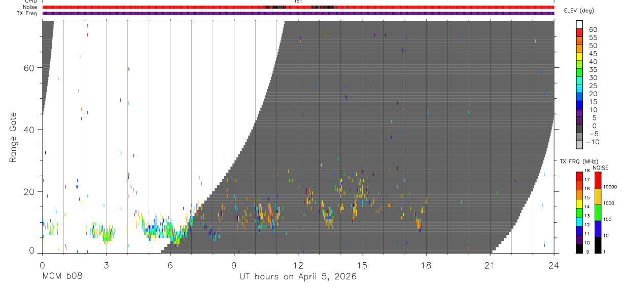Click the 9 tick on the UT hours axis
623x287 pixels.
point(234,265)
